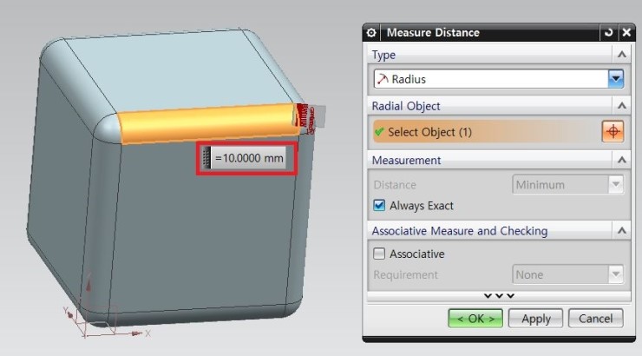Viewport: 642px width, 356px height.
Task: Click the measurement label drag handle
Action: (x=206, y=158)
